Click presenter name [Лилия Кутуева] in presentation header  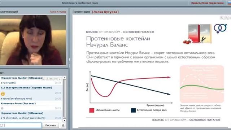pyautogui.click(x=105, y=12)
